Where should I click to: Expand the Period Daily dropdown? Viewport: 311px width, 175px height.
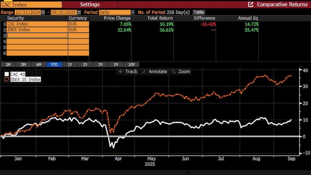133,12
